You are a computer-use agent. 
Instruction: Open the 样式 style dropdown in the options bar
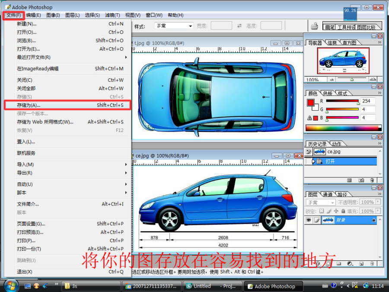coord(174,26)
